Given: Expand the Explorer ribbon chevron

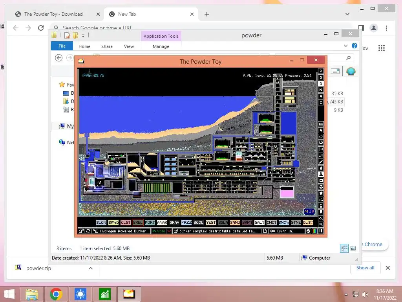Looking at the screenshot, I should [346, 46].
